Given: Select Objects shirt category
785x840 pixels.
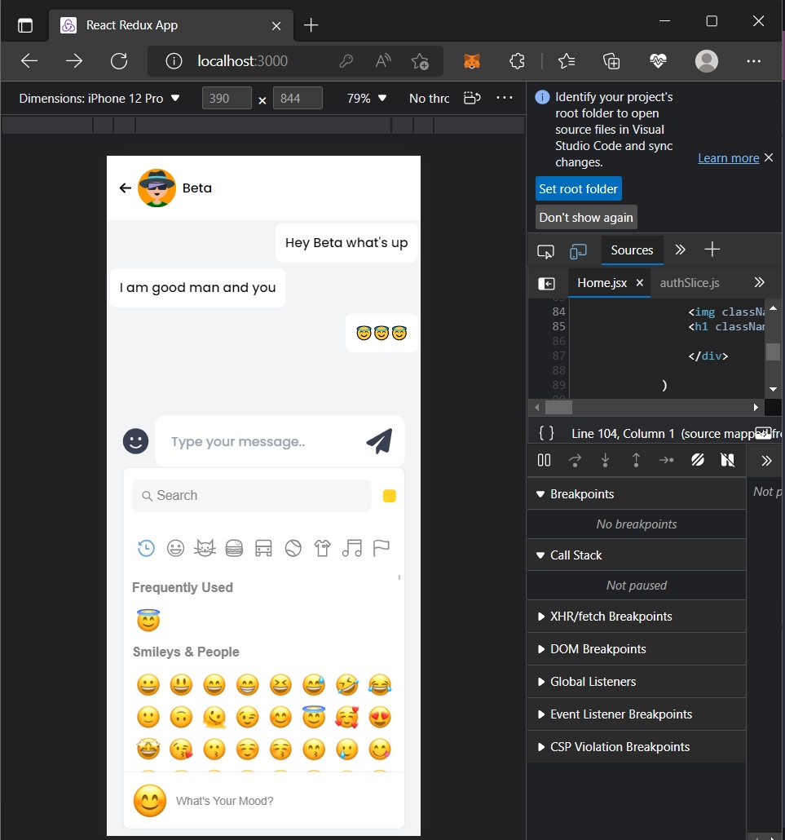Looking at the screenshot, I should pyautogui.click(x=322, y=548).
